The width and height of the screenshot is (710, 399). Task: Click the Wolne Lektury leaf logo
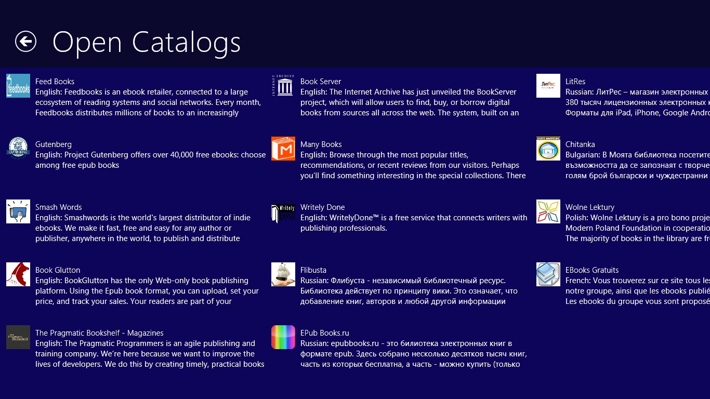[x=548, y=211]
